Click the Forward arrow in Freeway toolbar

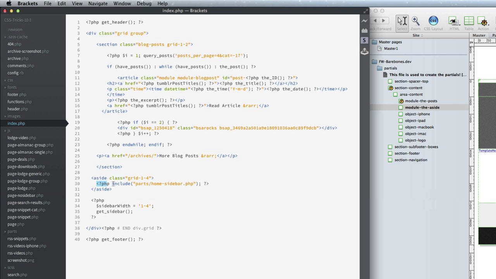click(x=384, y=21)
